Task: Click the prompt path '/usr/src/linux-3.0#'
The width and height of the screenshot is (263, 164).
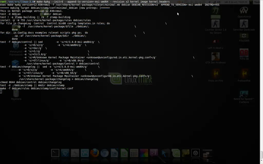Action: [21, 2]
